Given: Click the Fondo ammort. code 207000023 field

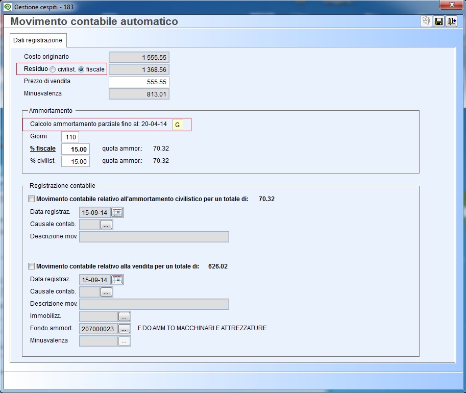Looking at the screenshot, I should coord(99,329).
